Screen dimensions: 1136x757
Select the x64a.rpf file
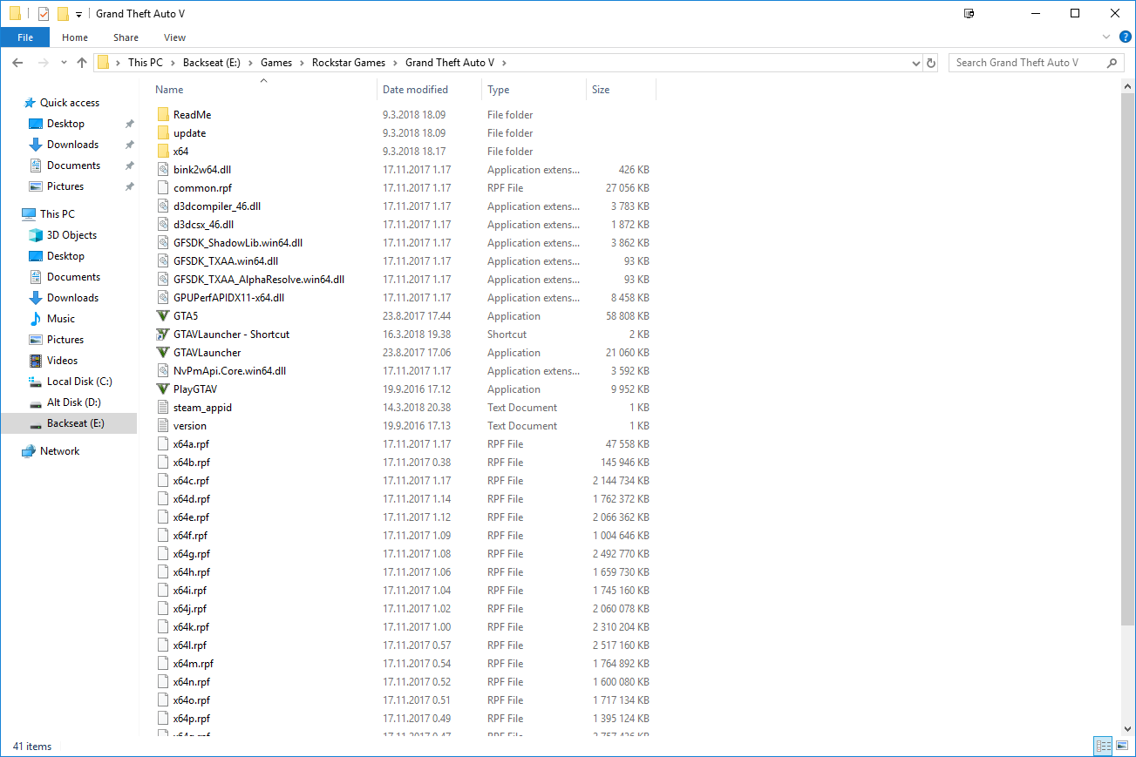pos(191,444)
